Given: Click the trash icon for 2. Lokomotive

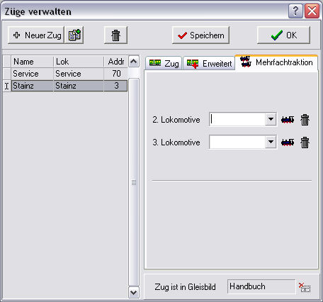Looking at the screenshot, I should click(305, 120).
